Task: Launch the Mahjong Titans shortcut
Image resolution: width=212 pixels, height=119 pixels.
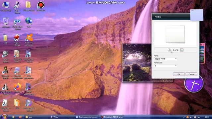Action: point(17,57)
